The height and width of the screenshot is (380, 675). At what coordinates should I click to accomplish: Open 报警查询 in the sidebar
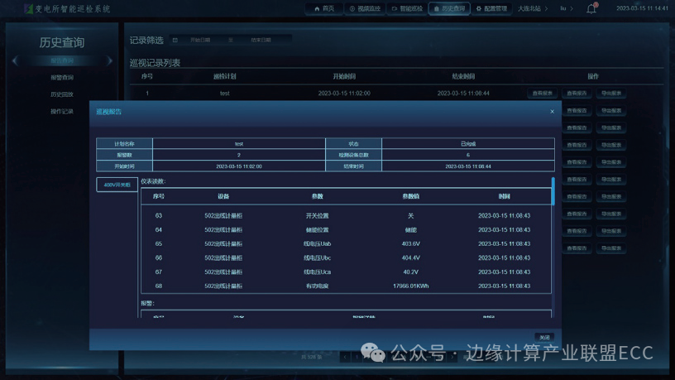(62, 78)
